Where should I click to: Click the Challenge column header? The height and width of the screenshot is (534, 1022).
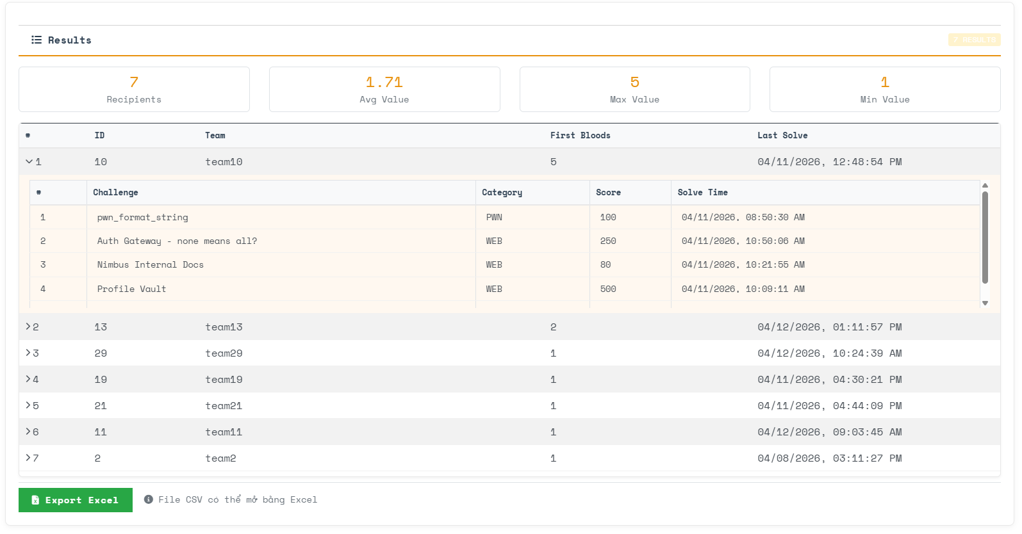pos(115,192)
